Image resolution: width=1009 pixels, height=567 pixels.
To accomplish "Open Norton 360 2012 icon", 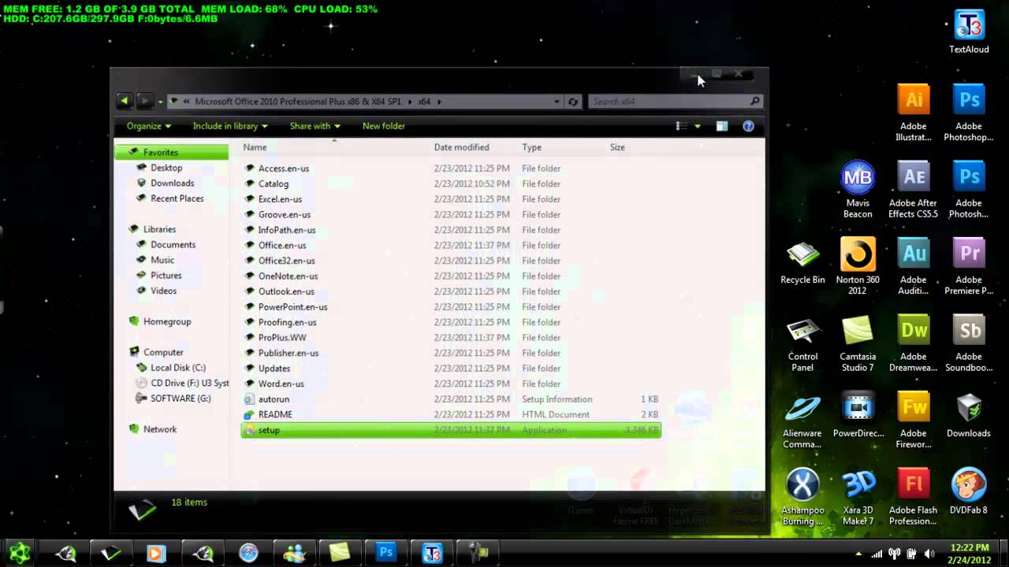I will click(858, 266).
